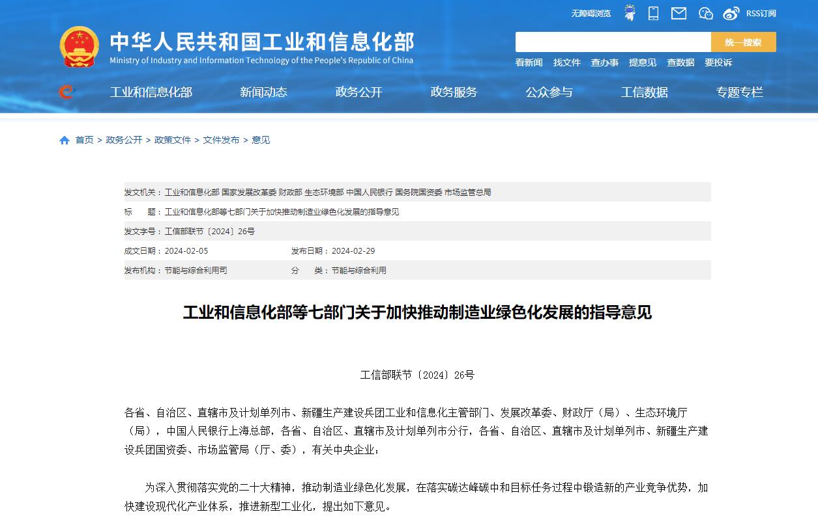The image size is (818, 527).
Task: Open the 政务公开 navigation menu
Action: (358, 92)
